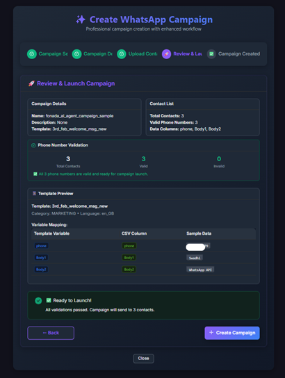The image size is (285, 378).
Task: Click the 'Contact List' card title
Action: (161, 104)
